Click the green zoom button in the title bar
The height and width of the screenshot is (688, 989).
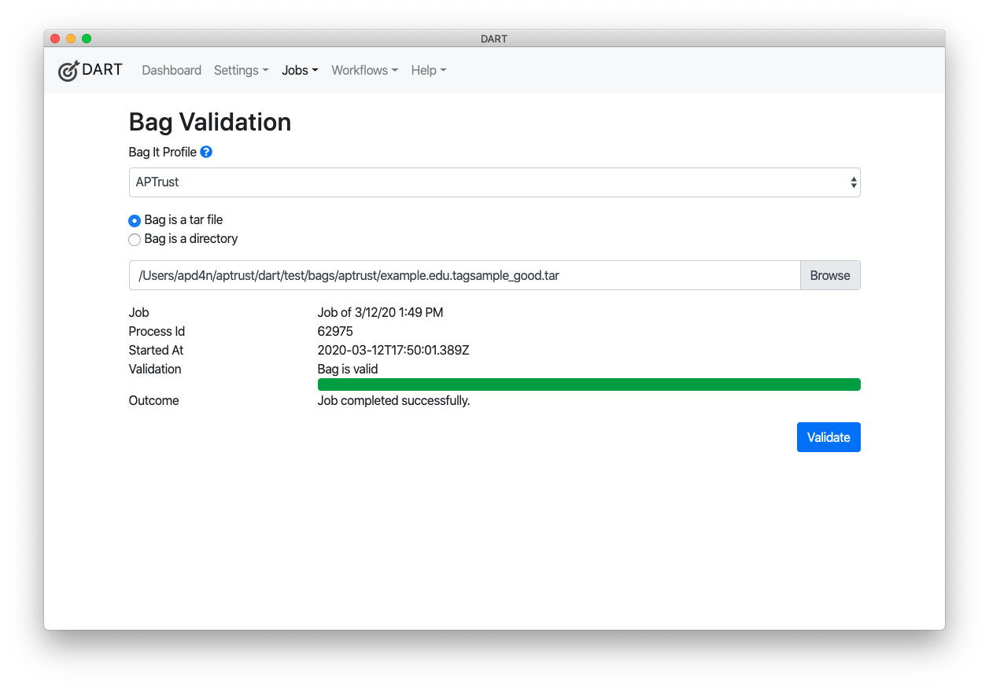tap(87, 38)
